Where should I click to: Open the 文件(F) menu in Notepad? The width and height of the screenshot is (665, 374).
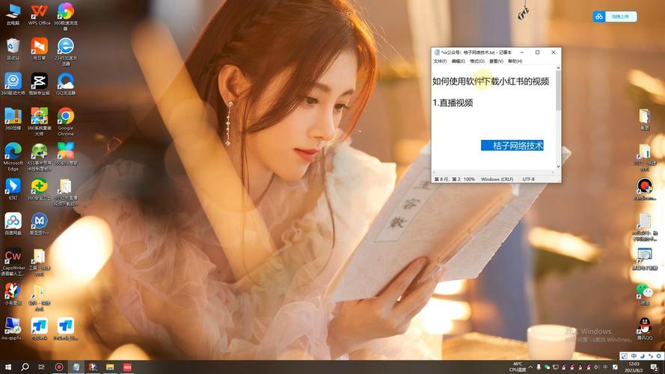pyautogui.click(x=440, y=61)
